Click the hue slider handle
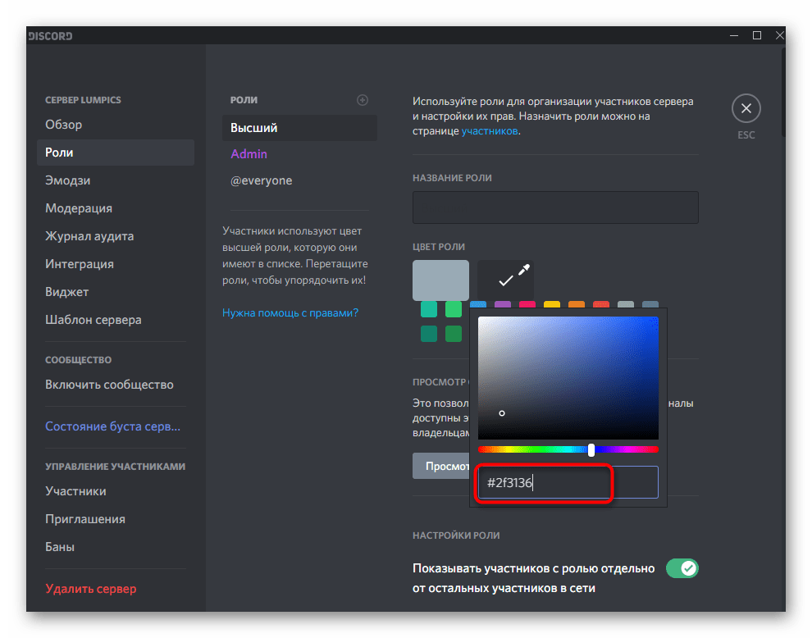812x638 pixels. click(591, 449)
